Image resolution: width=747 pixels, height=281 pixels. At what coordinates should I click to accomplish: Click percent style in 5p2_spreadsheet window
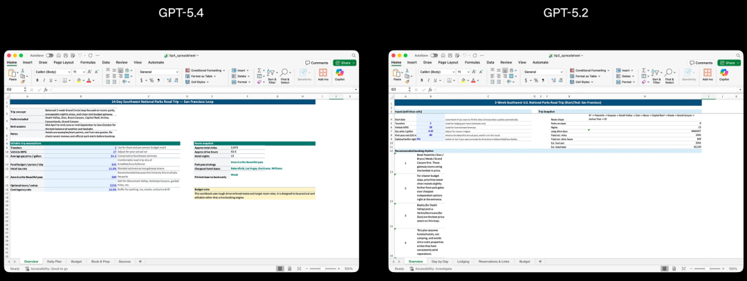click(x=536, y=80)
